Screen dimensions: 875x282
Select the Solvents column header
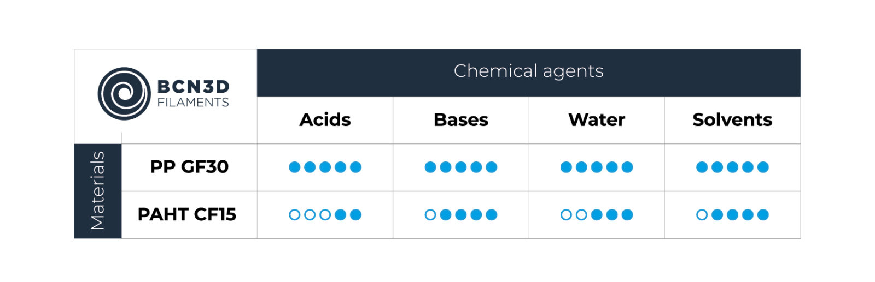pos(732,120)
